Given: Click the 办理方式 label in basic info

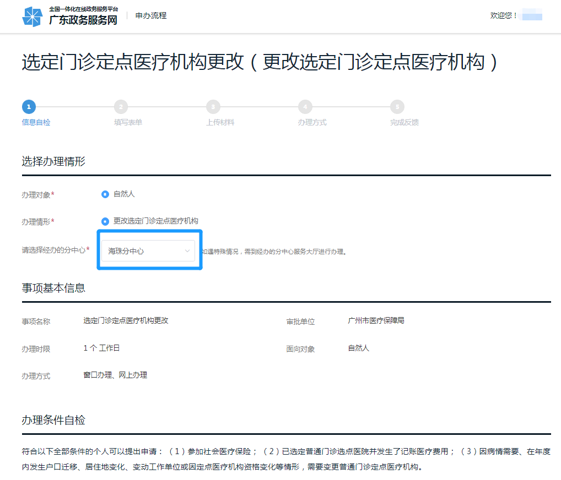Looking at the screenshot, I should point(36,376).
